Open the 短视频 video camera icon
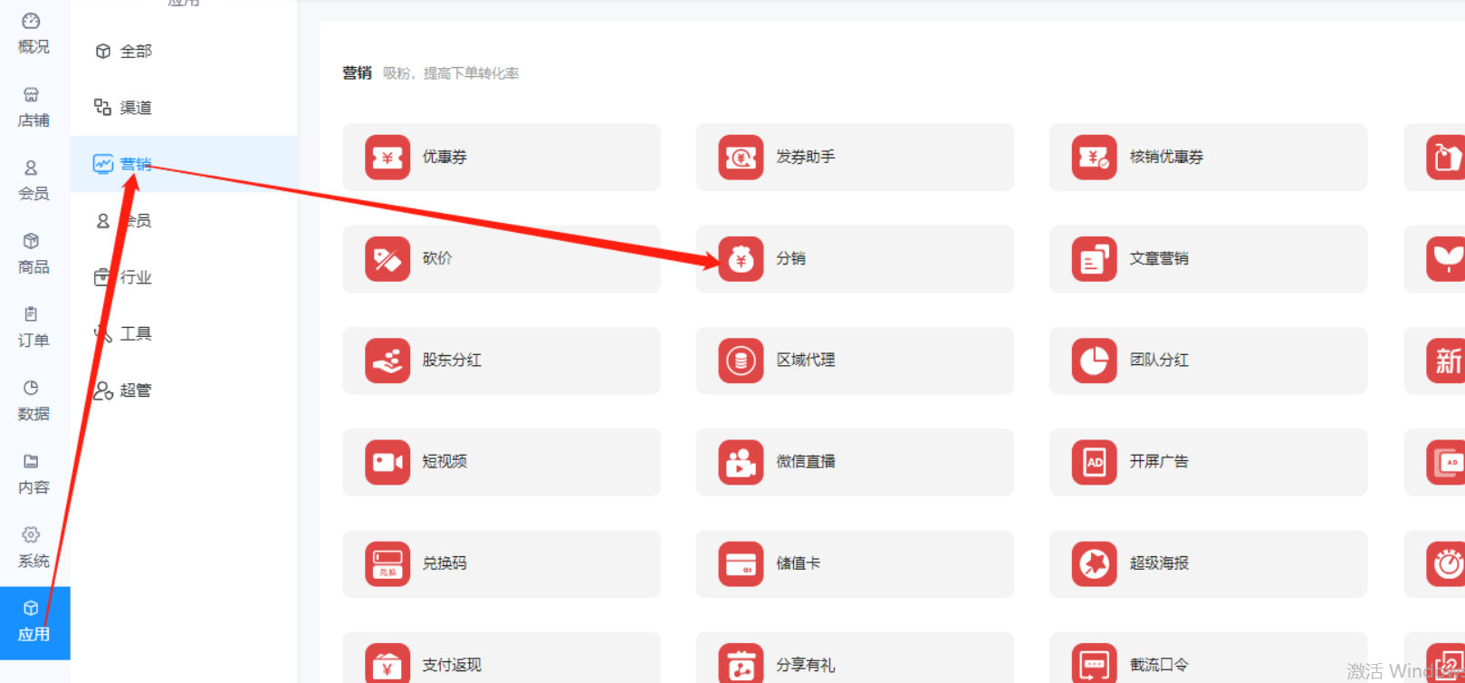This screenshot has width=1465, height=683. [x=388, y=462]
